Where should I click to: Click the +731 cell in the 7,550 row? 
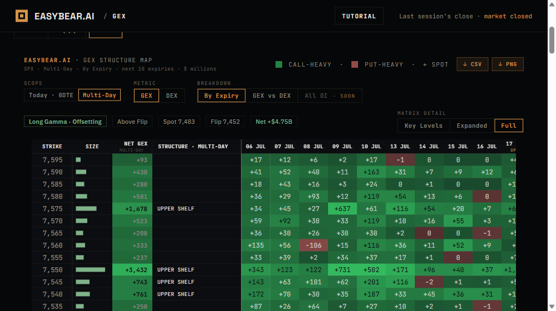[342, 270]
